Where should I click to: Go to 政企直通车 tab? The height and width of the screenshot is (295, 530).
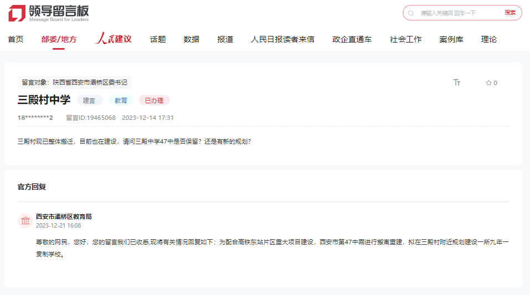click(352, 39)
